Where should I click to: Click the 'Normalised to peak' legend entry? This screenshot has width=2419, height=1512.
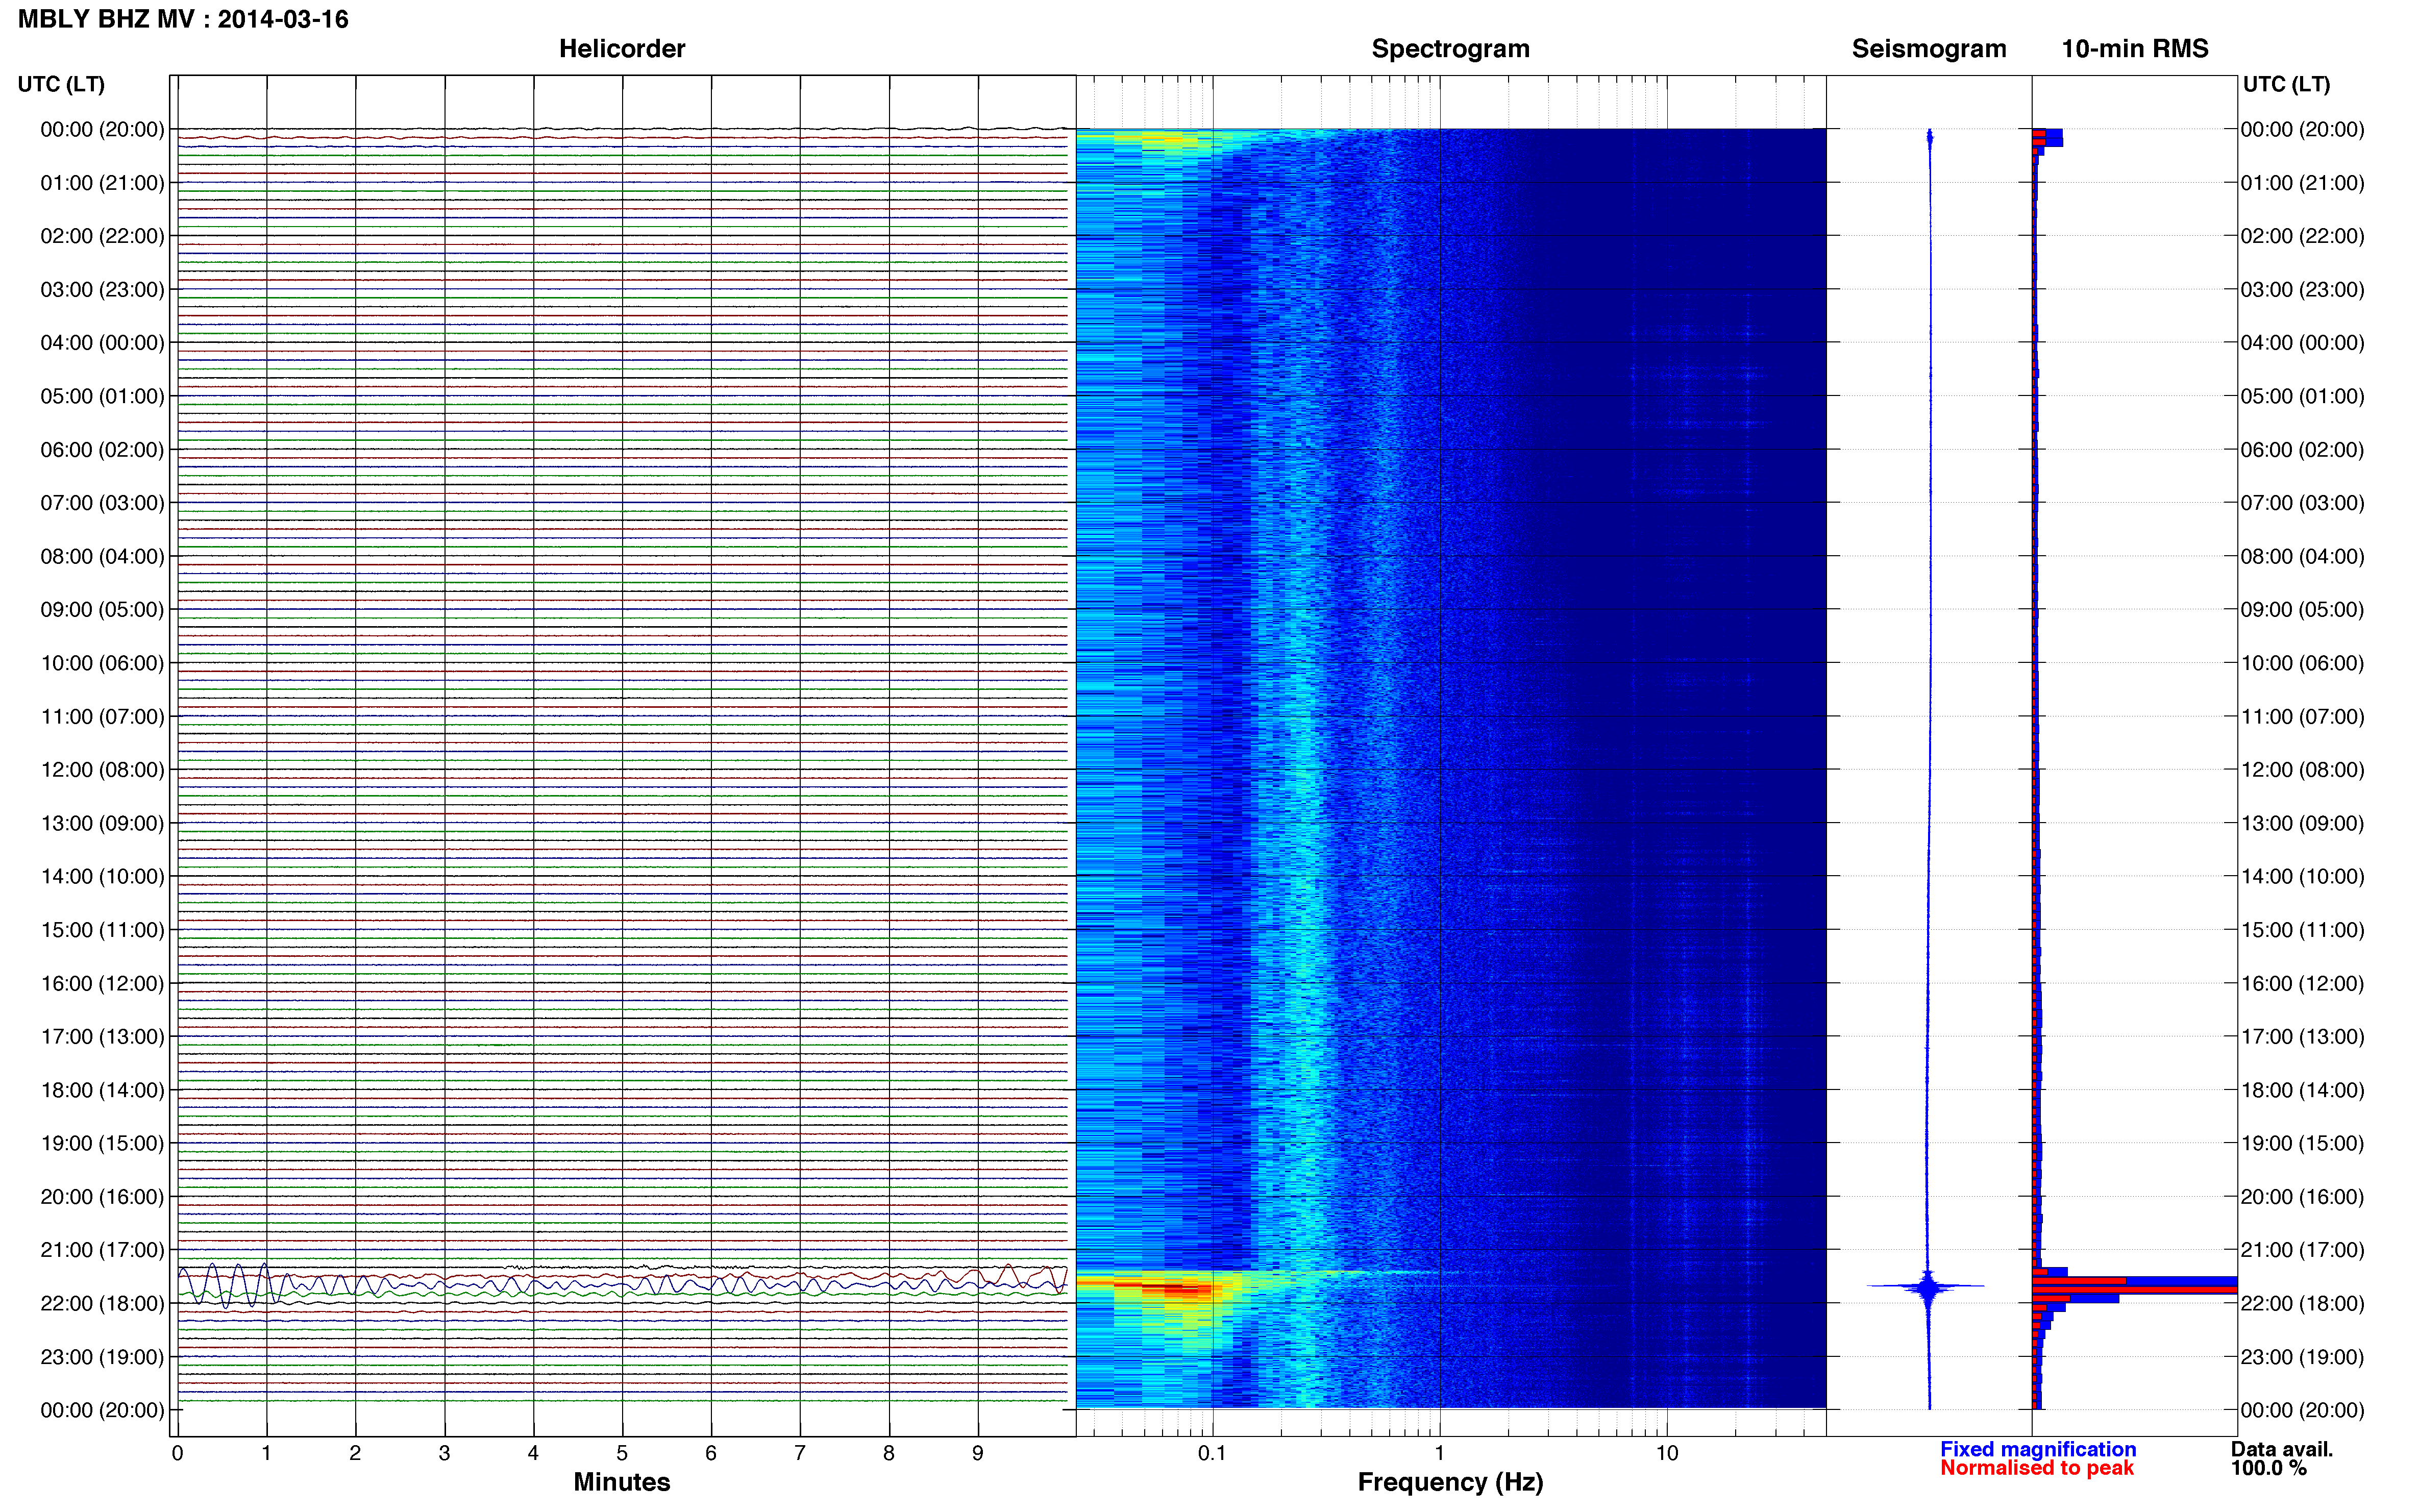[x=2037, y=1468]
